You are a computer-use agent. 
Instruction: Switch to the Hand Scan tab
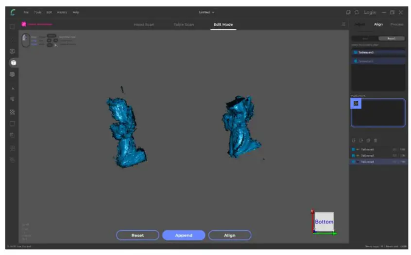(144, 25)
